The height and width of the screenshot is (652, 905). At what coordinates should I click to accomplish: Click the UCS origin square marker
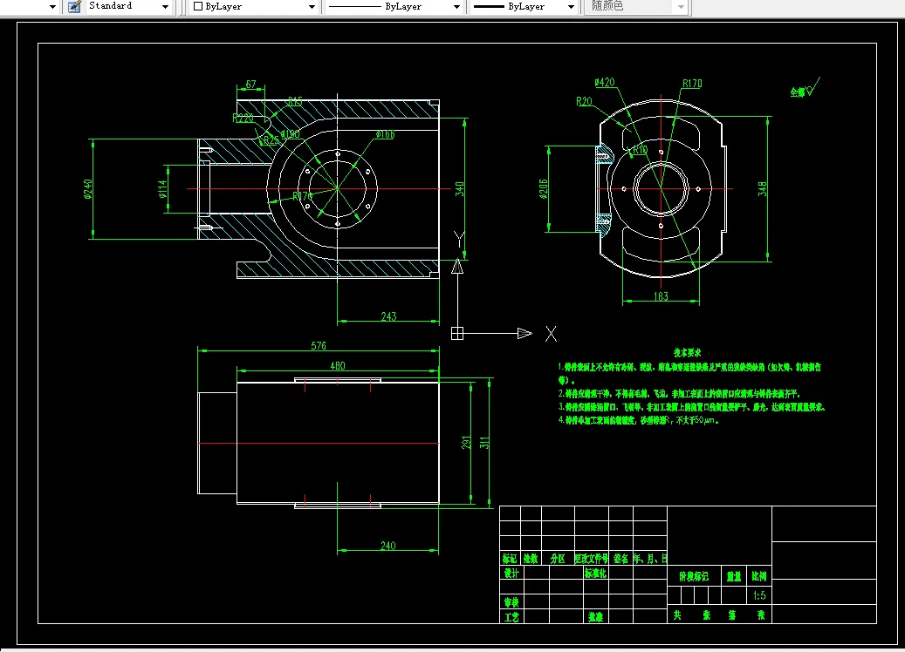point(457,333)
